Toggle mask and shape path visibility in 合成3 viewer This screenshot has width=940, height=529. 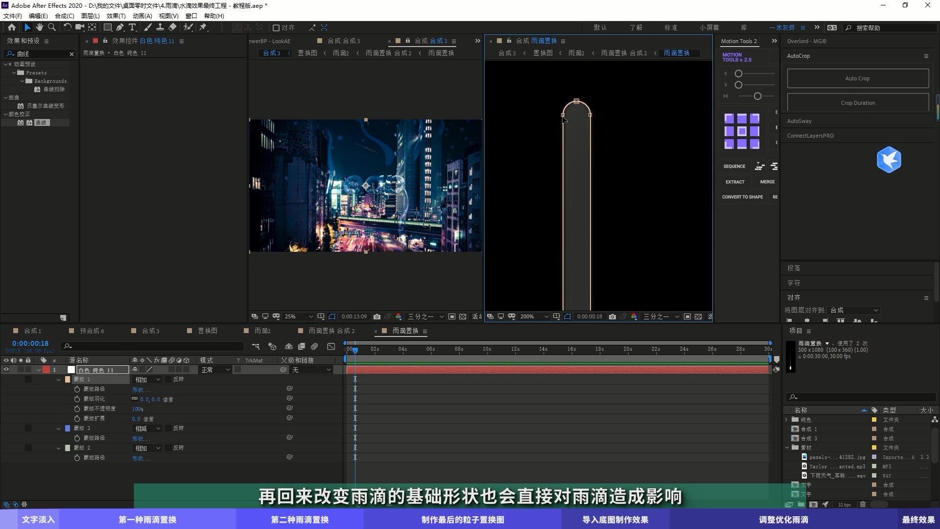[332, 316]
